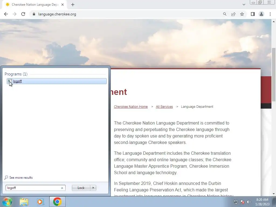The width and height of the screenshot is (276, 207).
Task: Click the logoff program icon in results
Action: [x=10, y=81]
